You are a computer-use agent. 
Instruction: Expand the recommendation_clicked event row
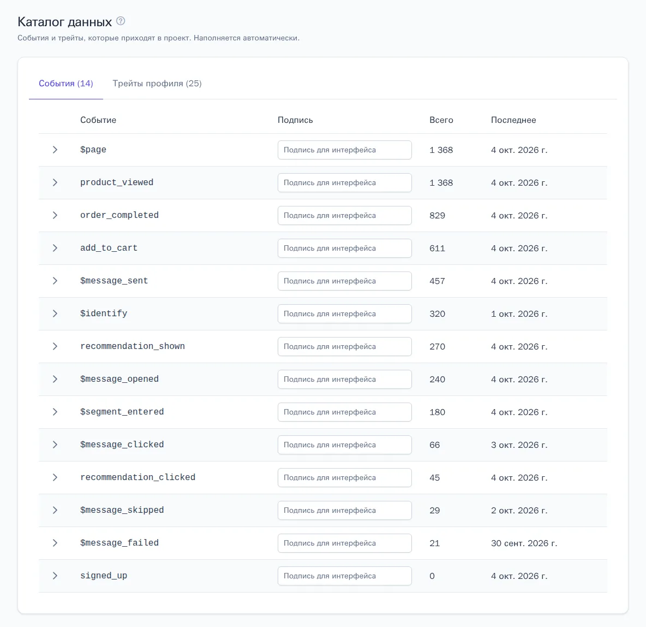point(55,477)
